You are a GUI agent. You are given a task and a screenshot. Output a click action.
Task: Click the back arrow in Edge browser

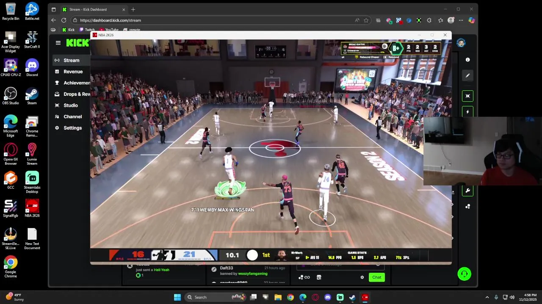click(x=53, y=20)
